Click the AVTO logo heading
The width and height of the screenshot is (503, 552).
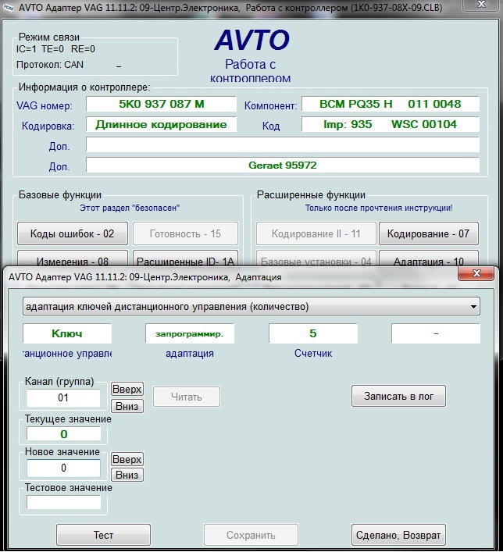(251, 40)
